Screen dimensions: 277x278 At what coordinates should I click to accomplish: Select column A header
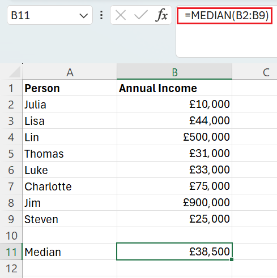(70, 72)
